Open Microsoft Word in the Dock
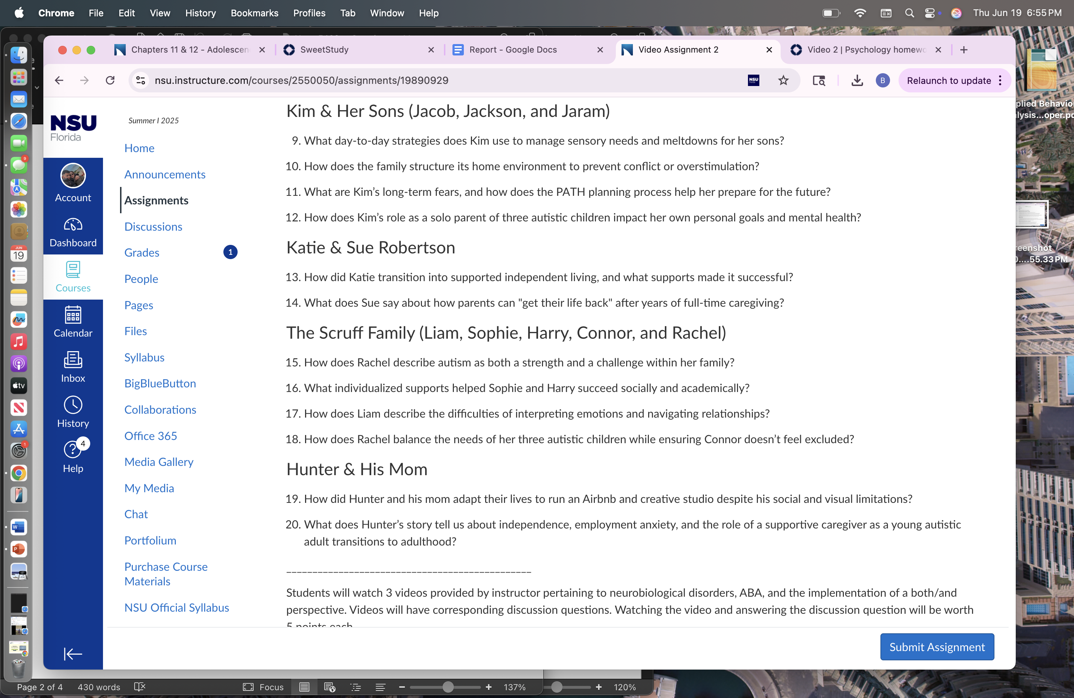 (x=18, y=527)
